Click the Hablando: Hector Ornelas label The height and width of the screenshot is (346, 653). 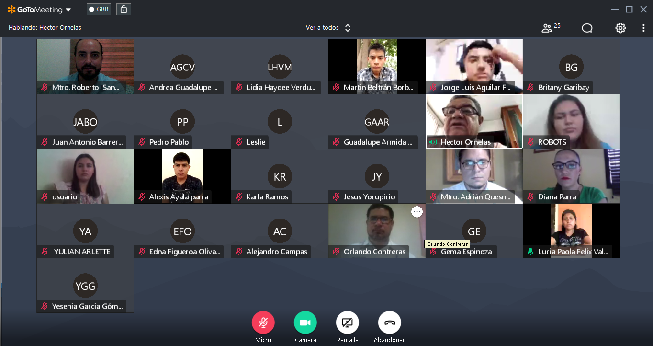pos(45,28)
